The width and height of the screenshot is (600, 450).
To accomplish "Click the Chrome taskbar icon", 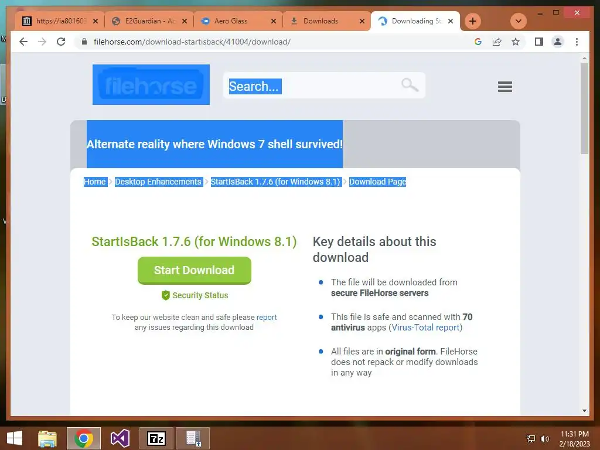I will pyautogui.click(x=83, y=438).
